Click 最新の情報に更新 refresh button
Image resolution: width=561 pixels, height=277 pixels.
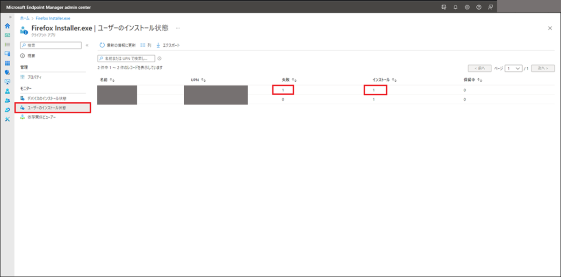pos(118,45)
